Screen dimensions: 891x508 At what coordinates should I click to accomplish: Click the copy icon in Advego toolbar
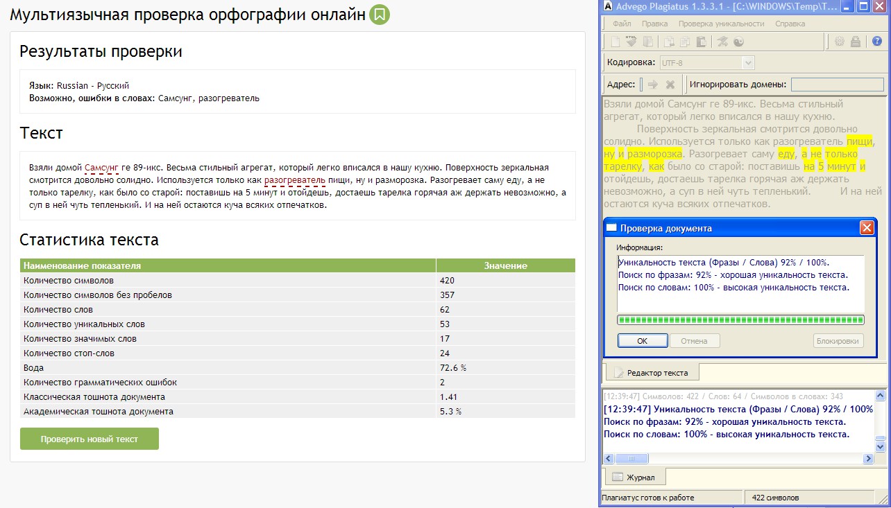(x=685, y=42)
